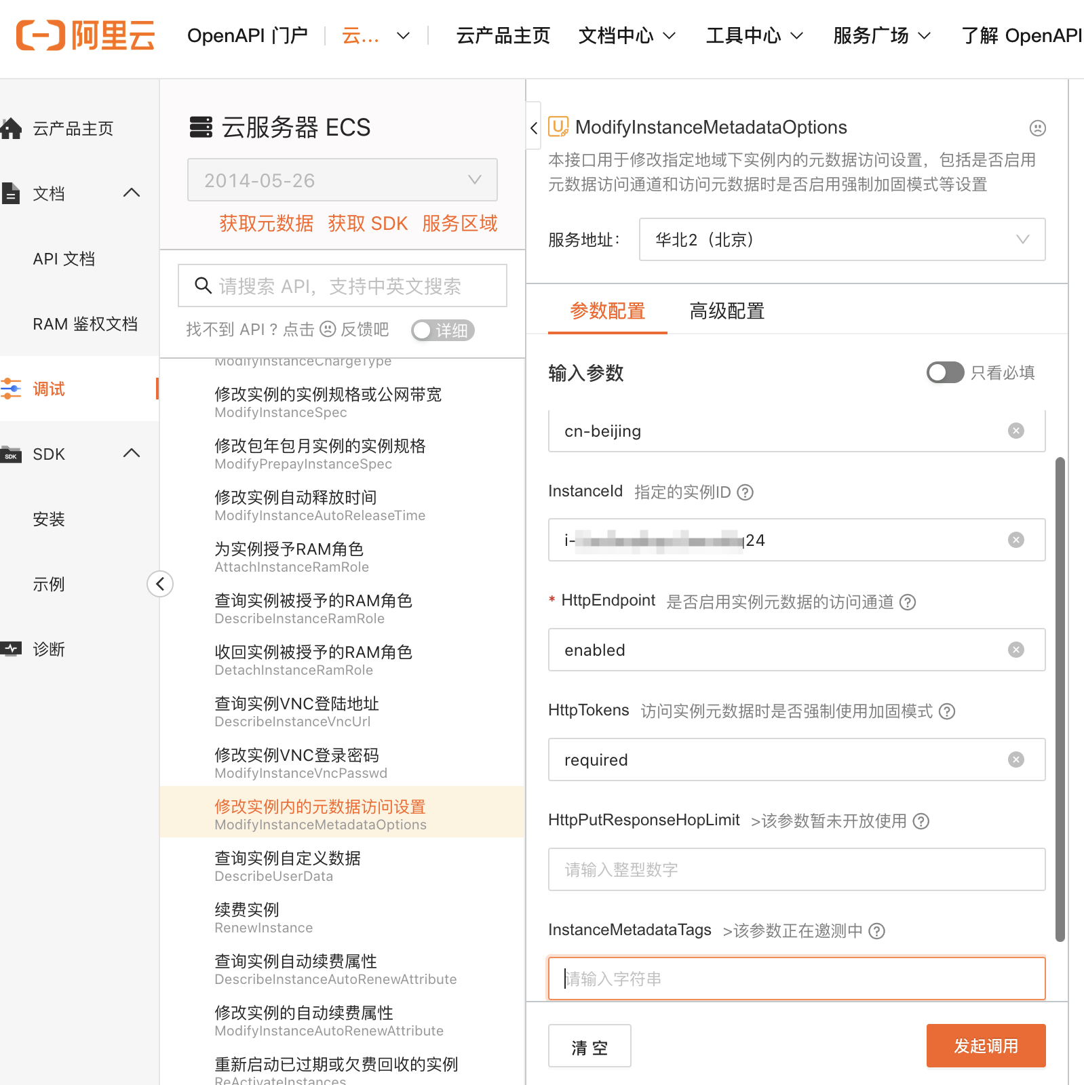Clear the cn-beijing field with its X icon
The width and height of the screenshot is (1084, 1085).
coord(1015,431)
